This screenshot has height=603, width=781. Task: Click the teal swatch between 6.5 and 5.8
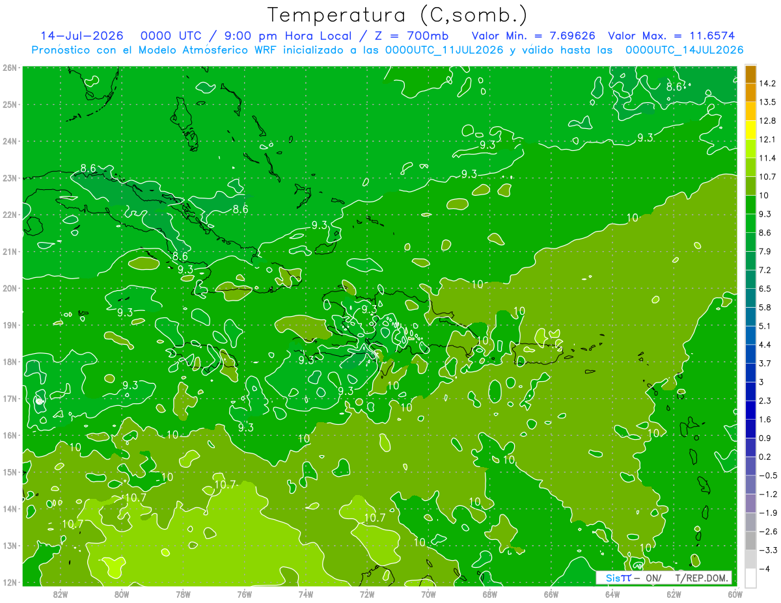coord(750,298)
